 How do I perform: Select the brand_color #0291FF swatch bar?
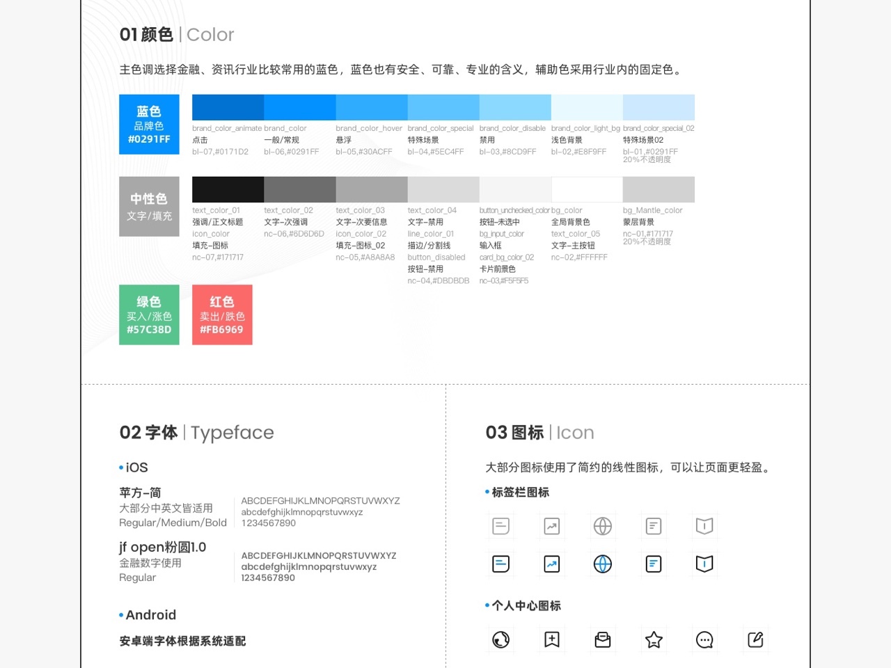pos(300,108)
